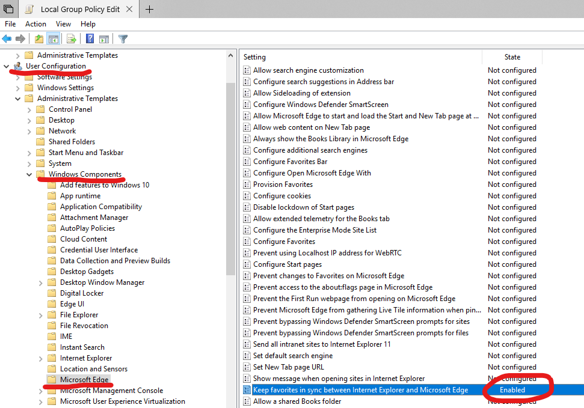This screenshot has width=584, height=408.
Task: Click the task view icon left of the tab
Action: pos(8,8)
